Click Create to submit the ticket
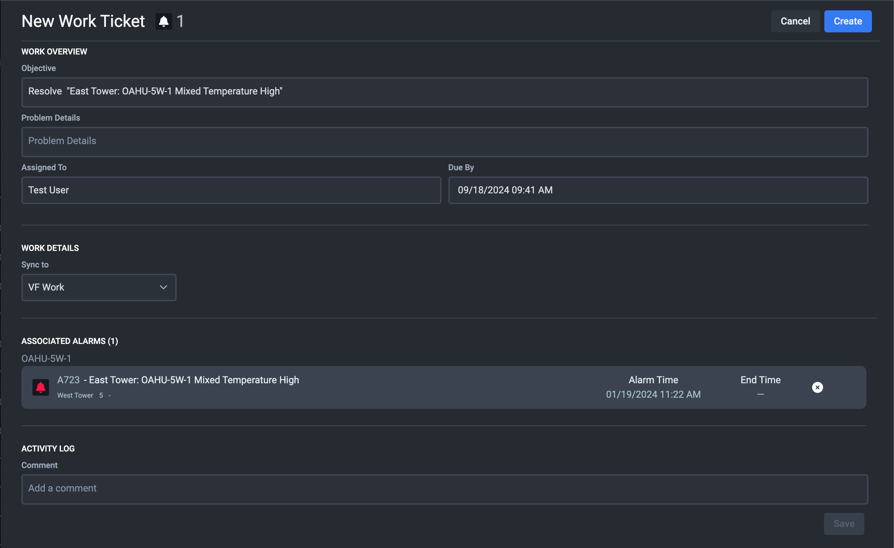 pyautogui.click(x=847, y=21)
